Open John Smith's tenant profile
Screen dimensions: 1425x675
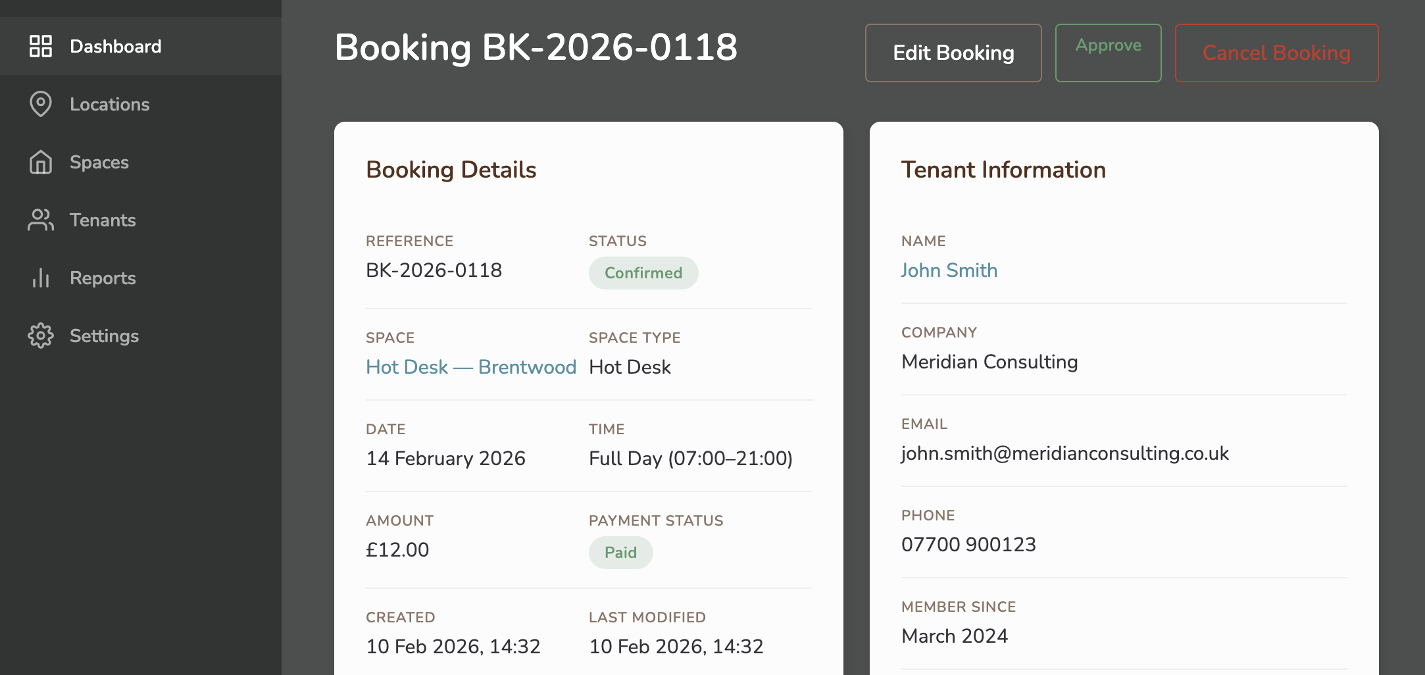pos(949,270)
